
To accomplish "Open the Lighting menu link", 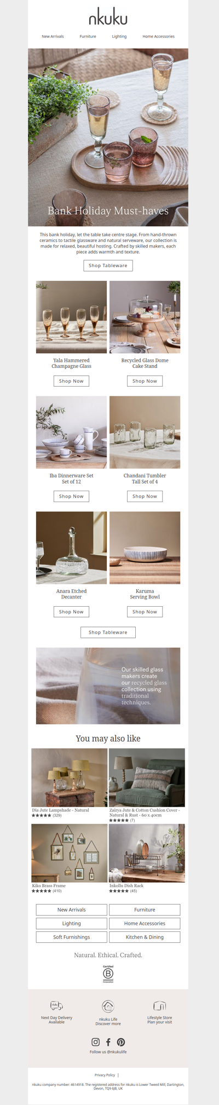I will tap(119, 37).
